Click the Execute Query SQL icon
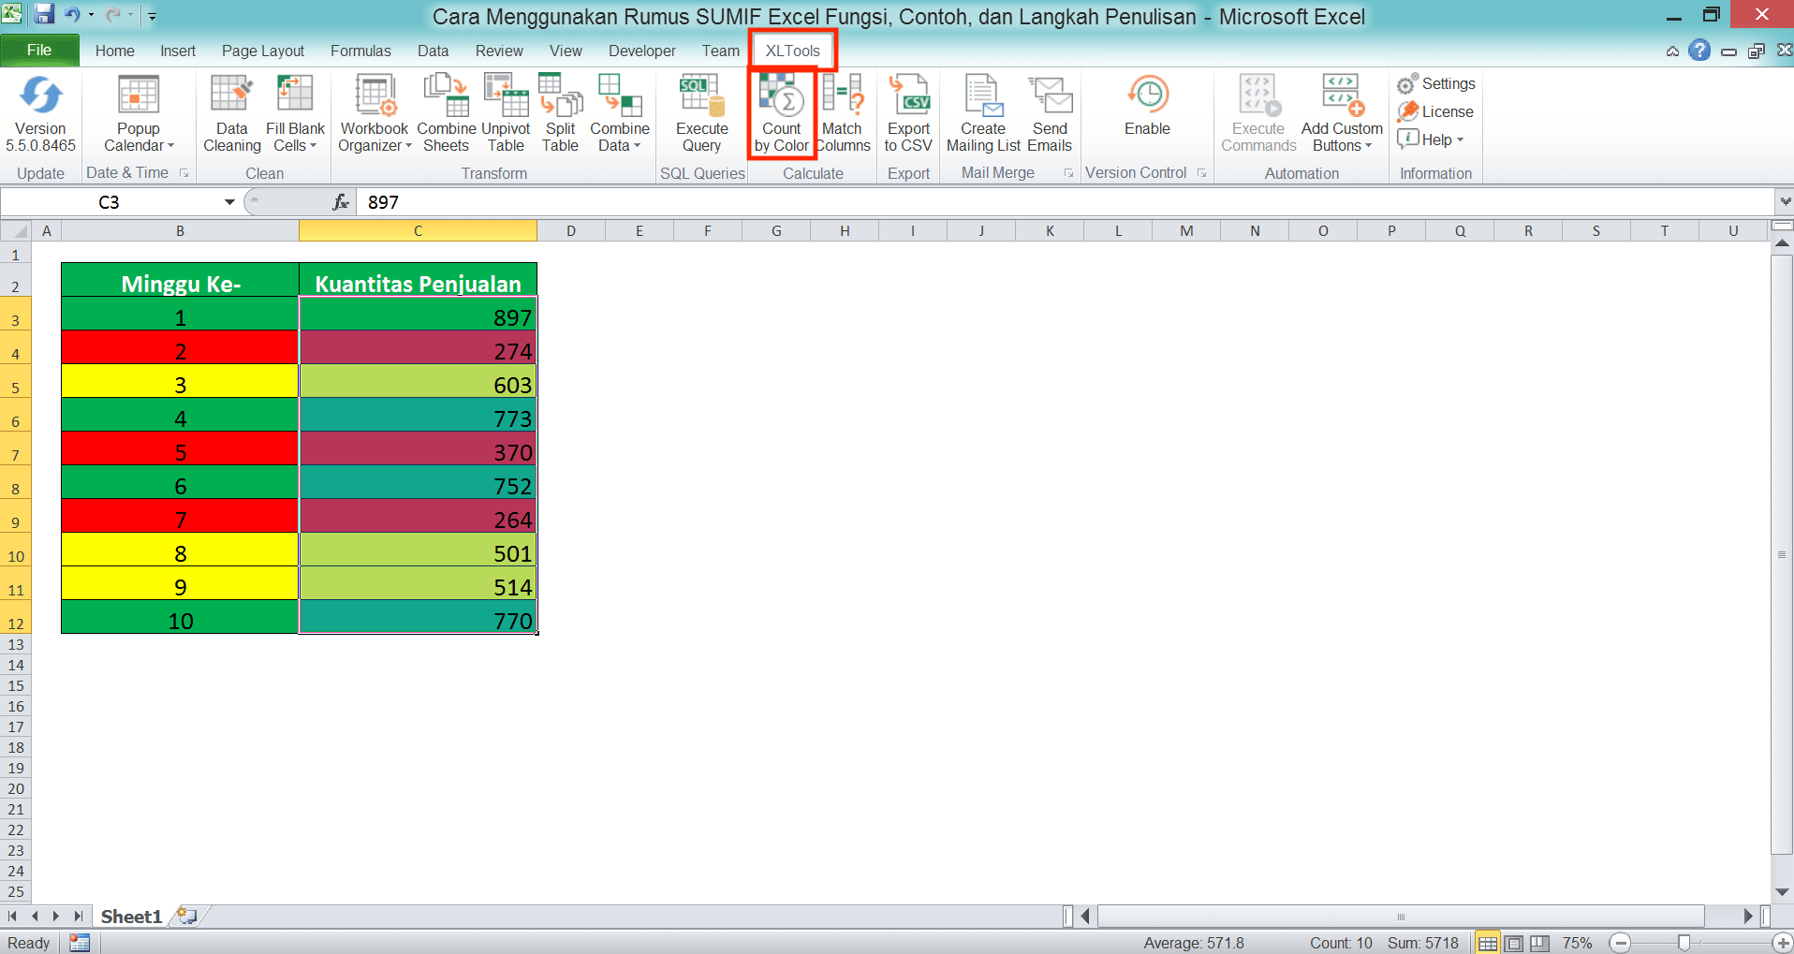 (702, 95)
